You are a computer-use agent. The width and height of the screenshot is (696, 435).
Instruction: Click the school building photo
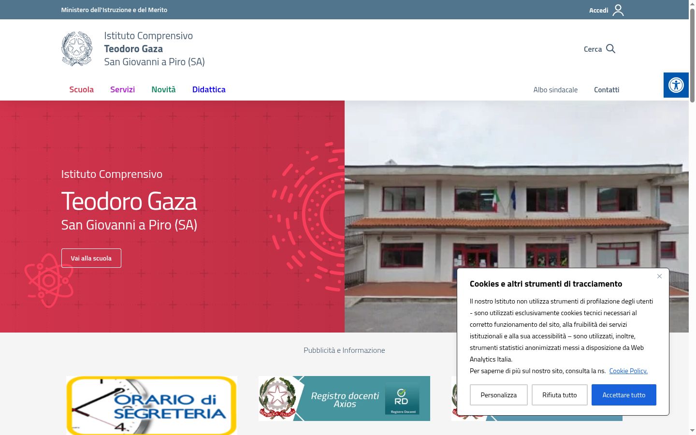(517, 217)
